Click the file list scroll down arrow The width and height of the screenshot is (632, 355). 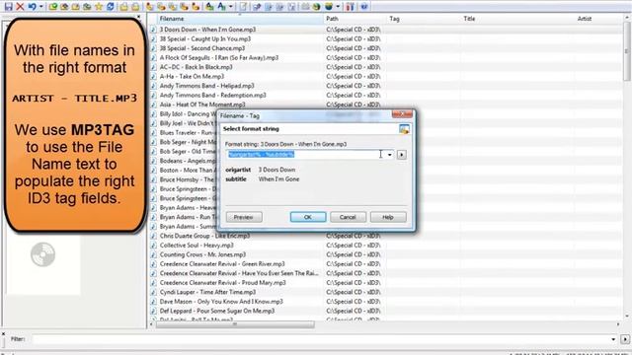coord(627,317)
